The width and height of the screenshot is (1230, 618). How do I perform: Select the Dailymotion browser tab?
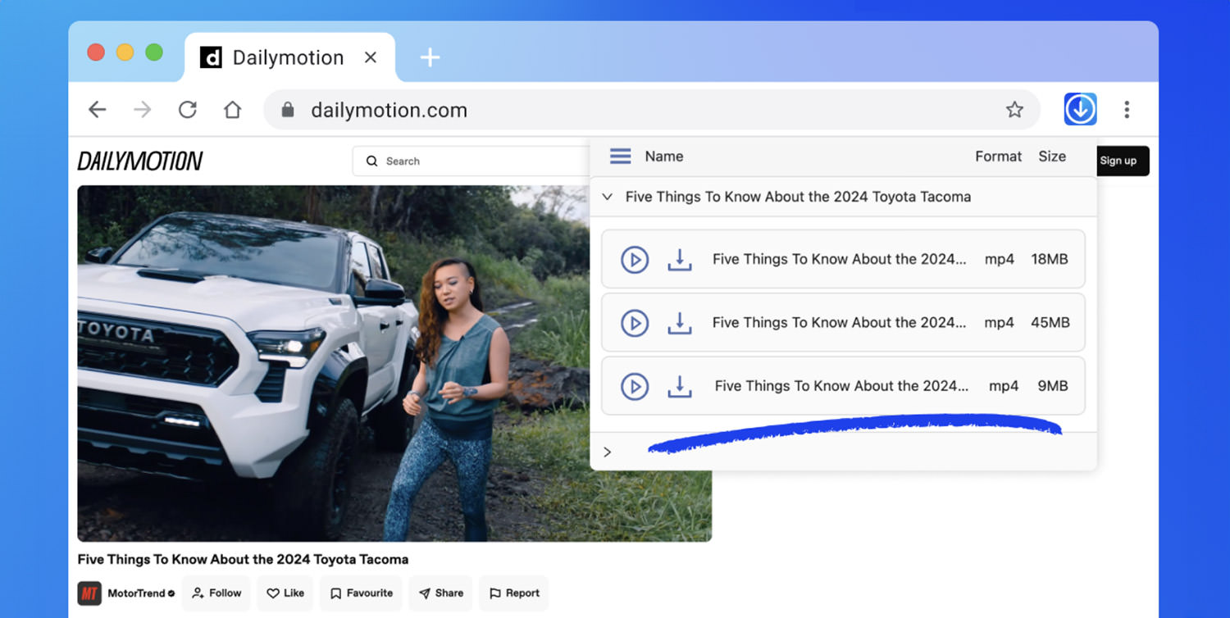[x=289, y=57]
